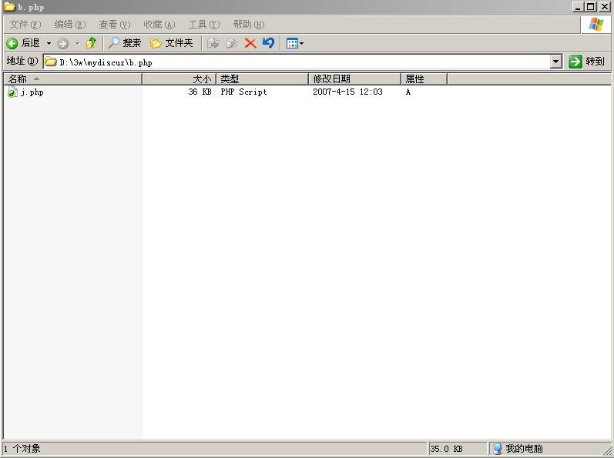Image resolution: width=614 pixels, height=458 pixels.
Task: Sort by 类型 column header
Action: [x=263, y=79]
